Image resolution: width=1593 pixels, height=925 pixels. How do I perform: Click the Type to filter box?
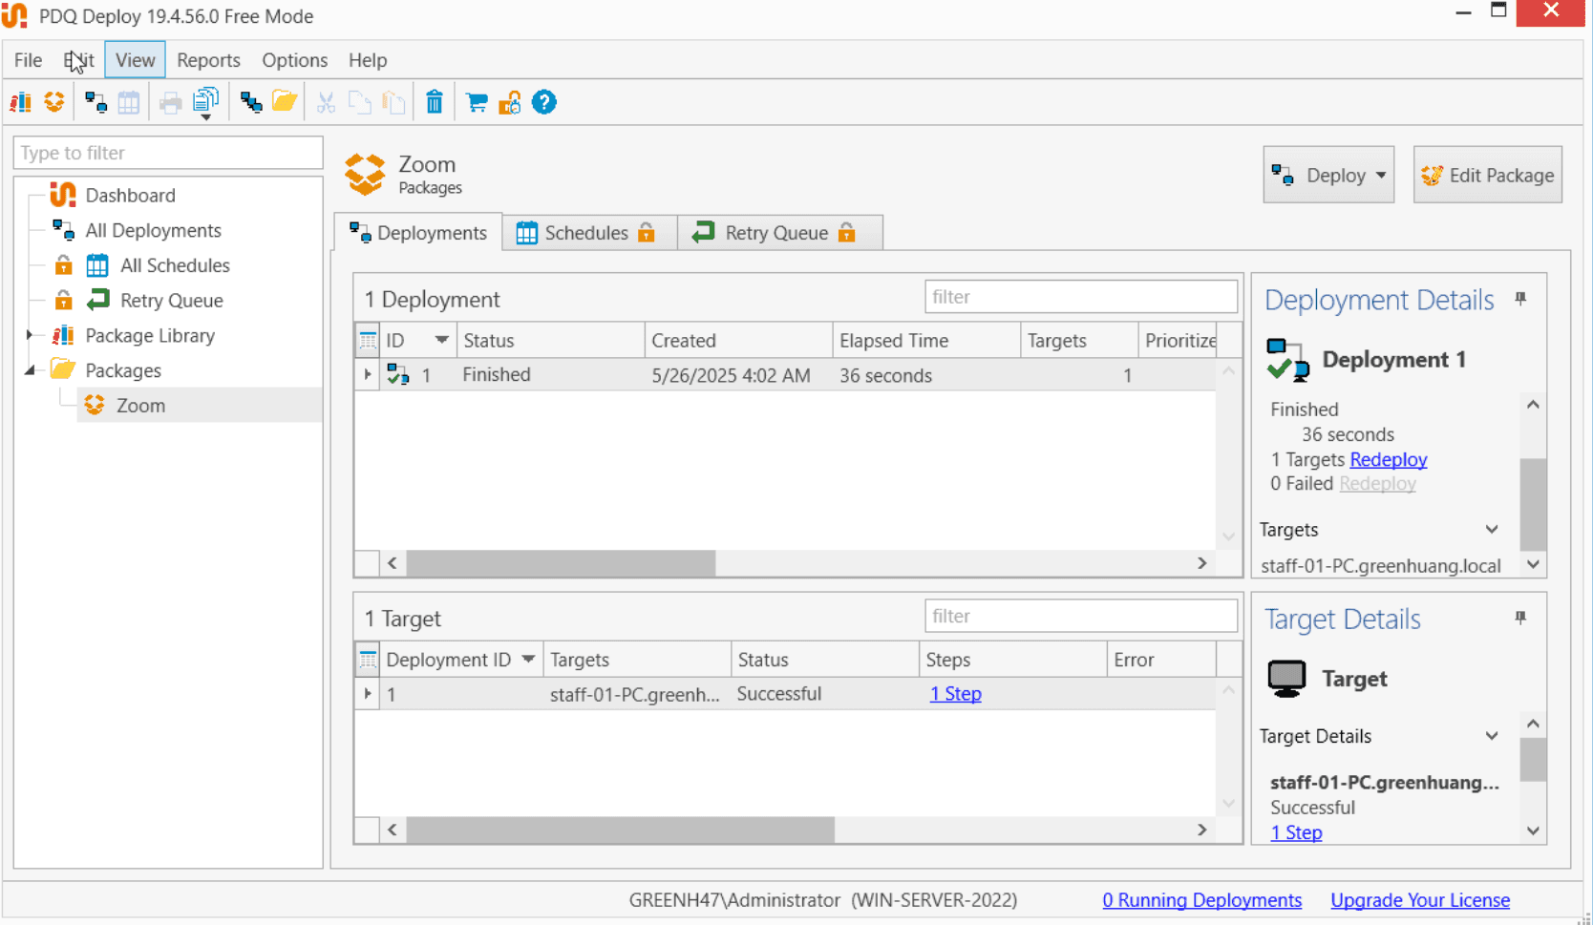point(168,153)
